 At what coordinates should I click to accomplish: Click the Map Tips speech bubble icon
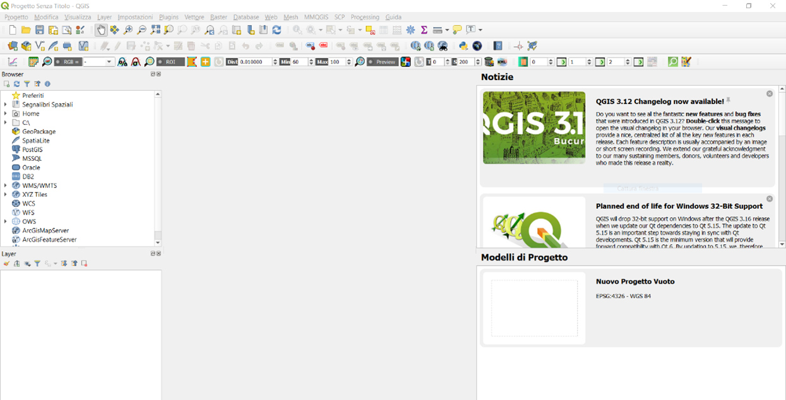point(457,30)
